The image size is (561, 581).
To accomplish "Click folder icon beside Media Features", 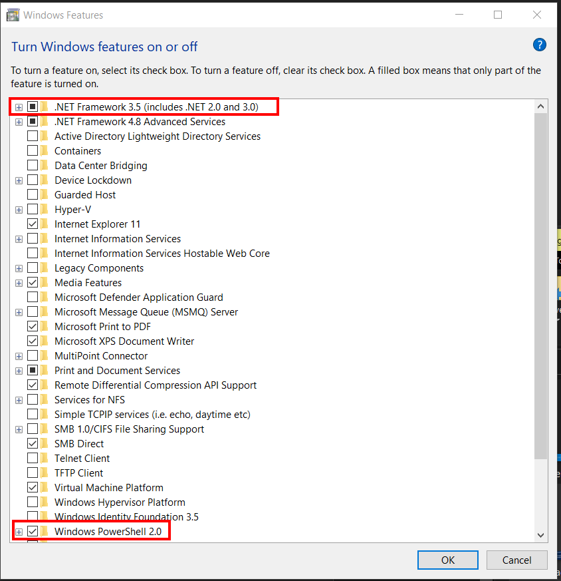I will click(45, 282).
